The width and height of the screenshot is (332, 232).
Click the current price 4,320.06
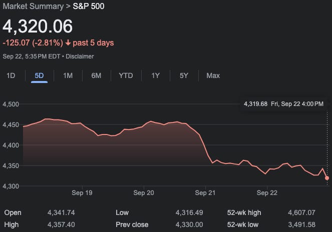click(38, 26)
